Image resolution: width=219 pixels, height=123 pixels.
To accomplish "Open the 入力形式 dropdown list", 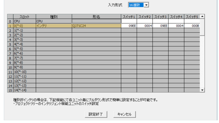I will click(x=146, y=5).
